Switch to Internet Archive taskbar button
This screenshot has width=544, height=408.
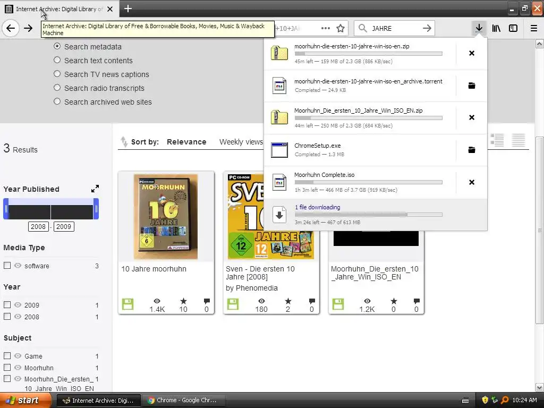pos(98,401)
